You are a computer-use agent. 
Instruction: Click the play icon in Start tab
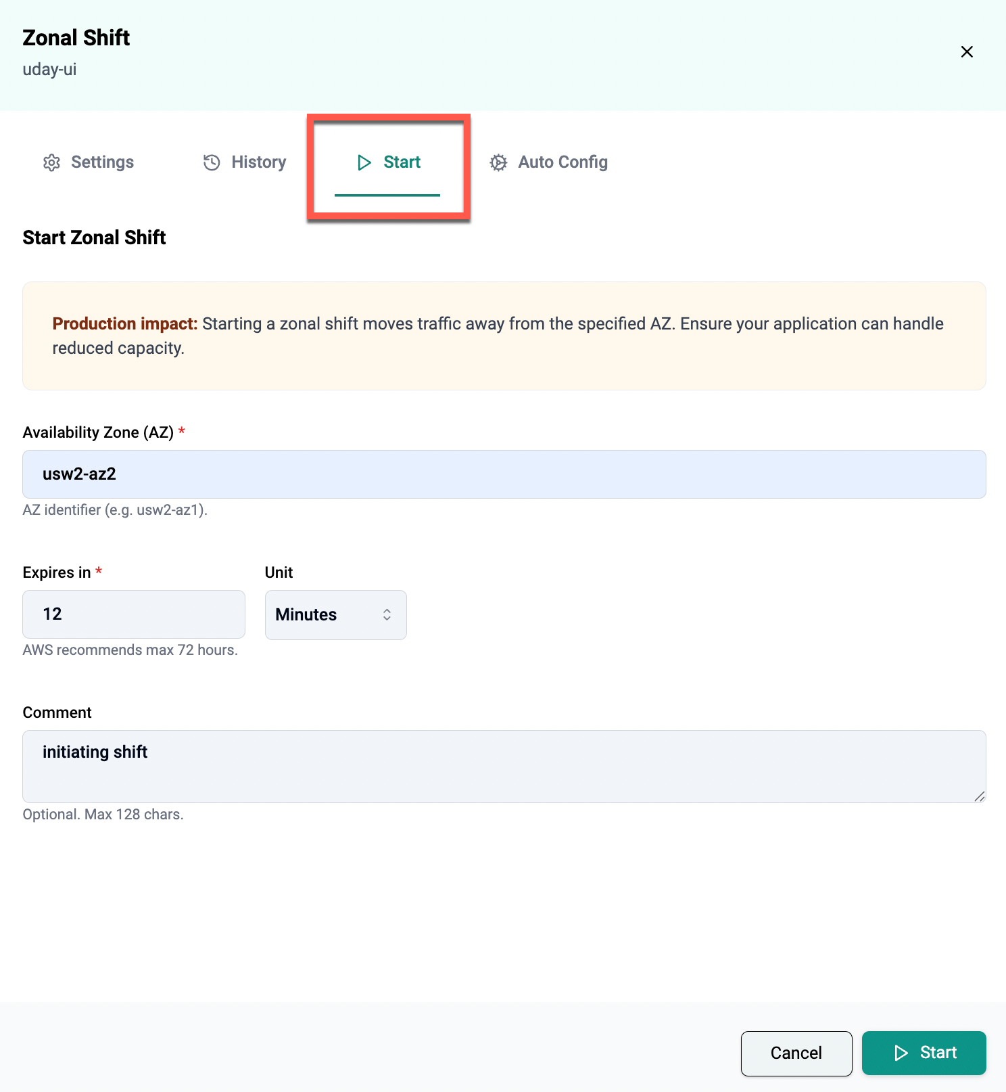(364, 162)
